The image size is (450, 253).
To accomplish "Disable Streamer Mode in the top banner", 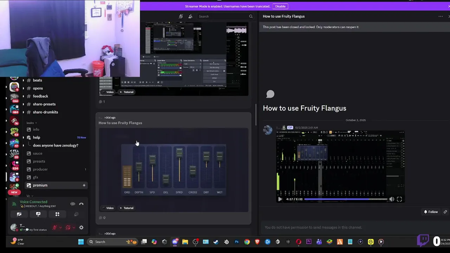I will 280,6.
